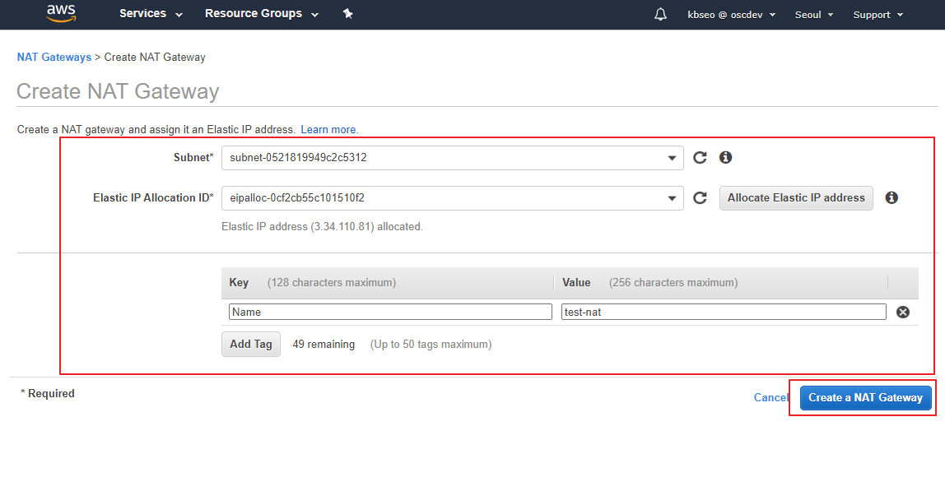Click Create a NAT Gateway button

point(865,397)
